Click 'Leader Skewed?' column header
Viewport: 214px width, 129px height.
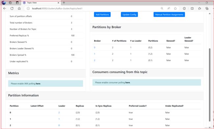pos(189,39)
